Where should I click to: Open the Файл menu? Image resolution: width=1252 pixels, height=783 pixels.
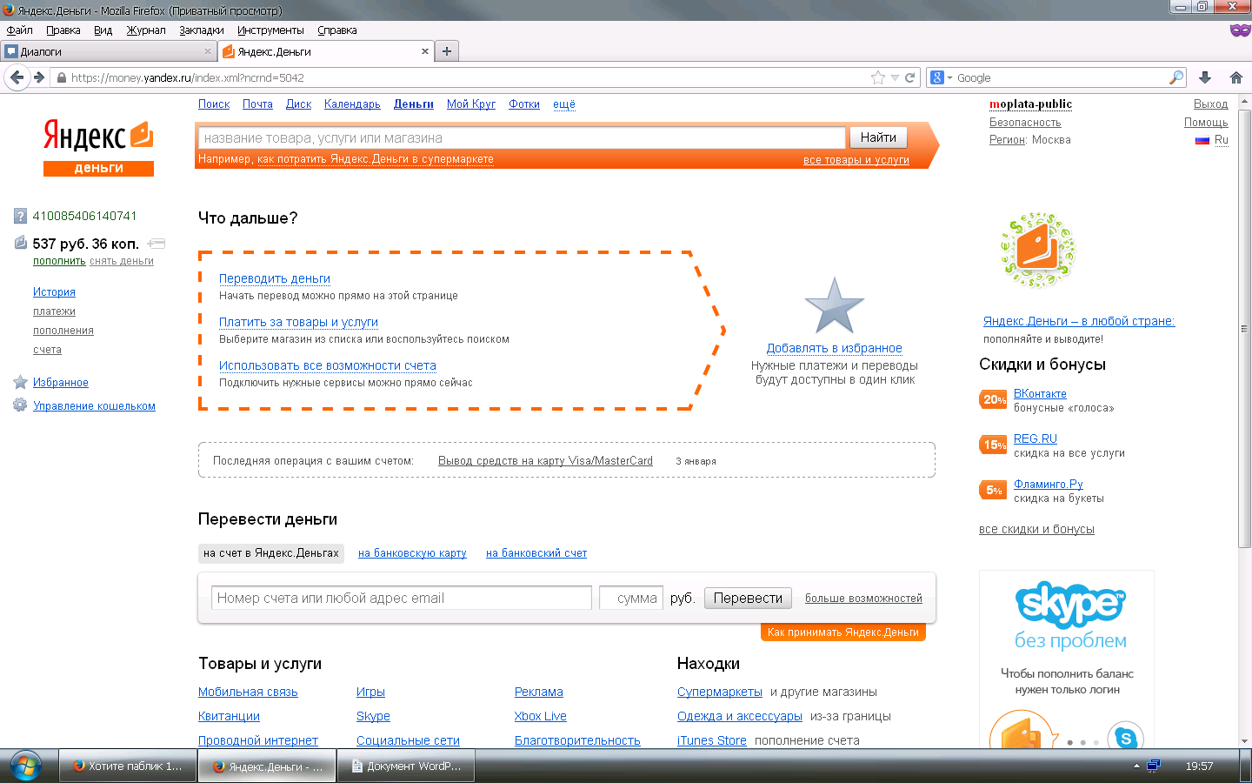coord(19,30)
